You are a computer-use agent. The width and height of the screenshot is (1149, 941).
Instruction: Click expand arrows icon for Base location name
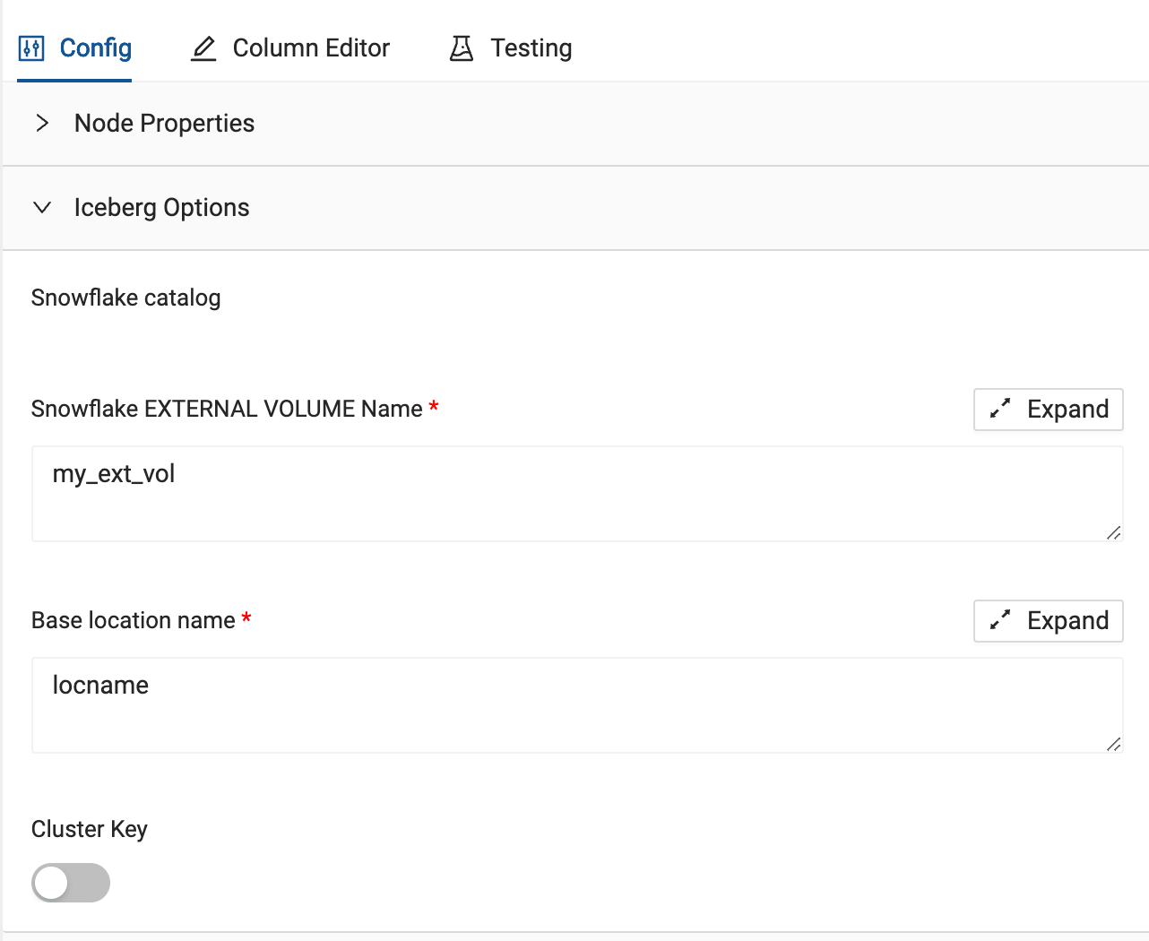tap(1000, 620)
